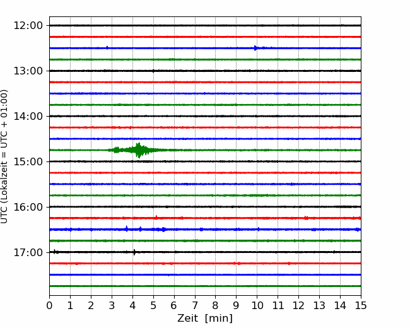Click the "Zeit [min]" x-axis title
This screenshot has width=410, height=328.
[205, 319]
